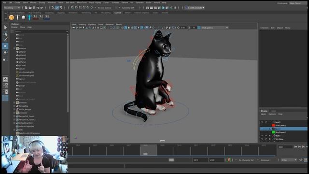
Task: Click the gamma icon in viewport toolbar
Action: tap(189, 28)
